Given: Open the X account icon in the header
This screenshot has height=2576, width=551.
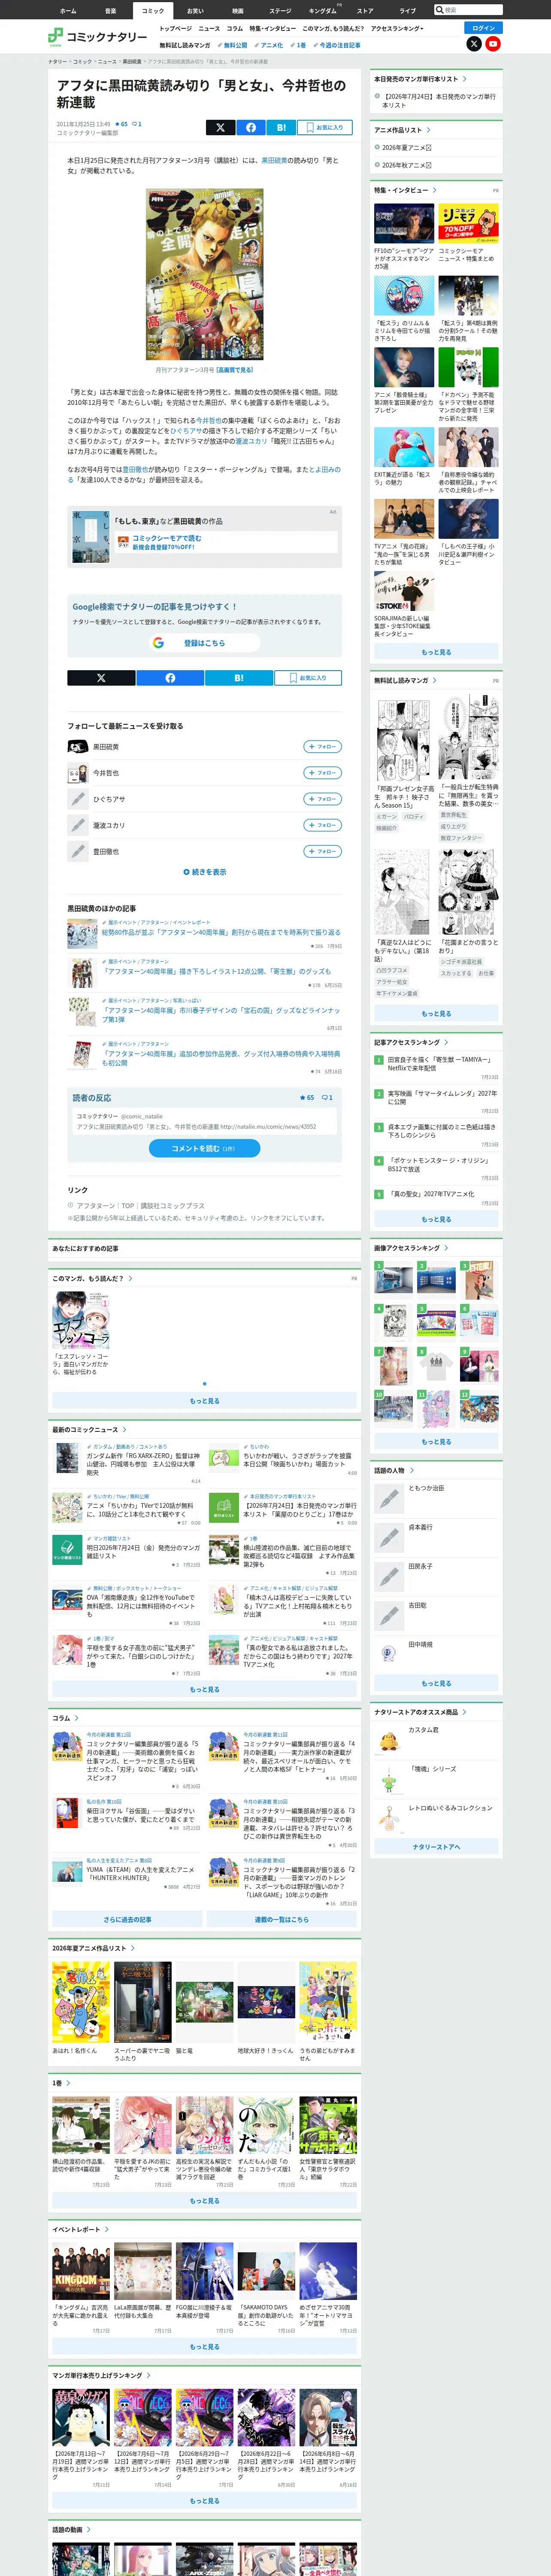Looking at the screenshot, I should click(x=474, y=44).
